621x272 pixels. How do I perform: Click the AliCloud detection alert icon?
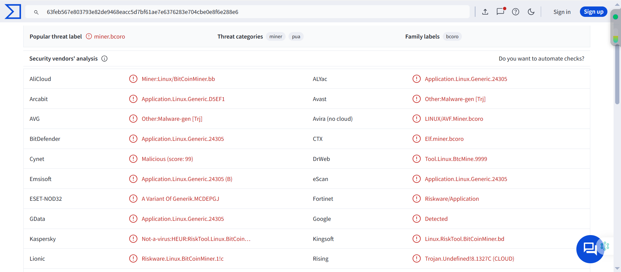click(133, 79)
